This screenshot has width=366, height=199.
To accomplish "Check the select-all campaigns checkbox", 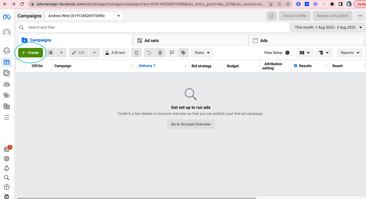I will [23, 66].
